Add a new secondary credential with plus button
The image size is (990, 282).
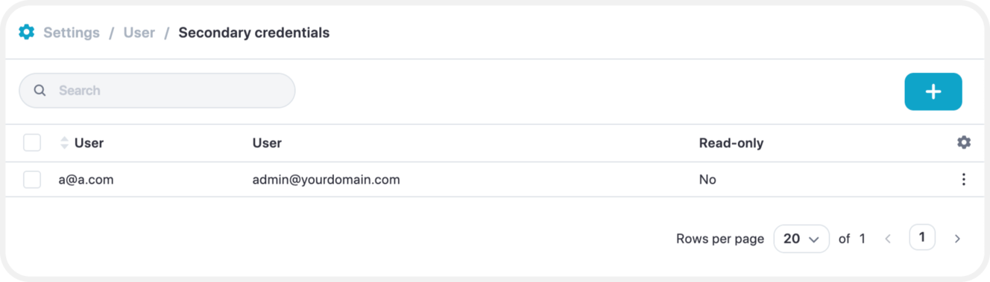[933, 92]
